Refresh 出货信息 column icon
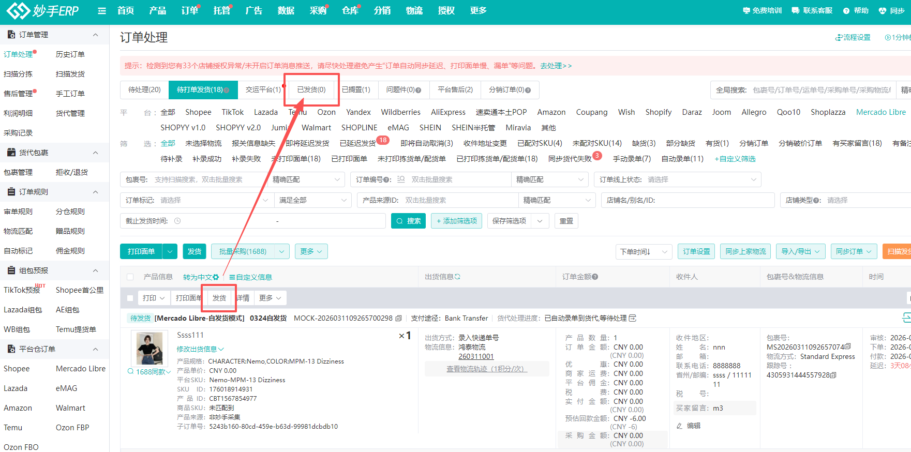 click(x=457, y=277)
